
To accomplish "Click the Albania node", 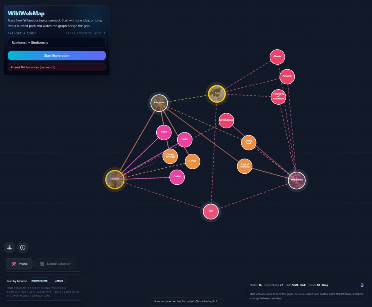I will click(277, 57).
